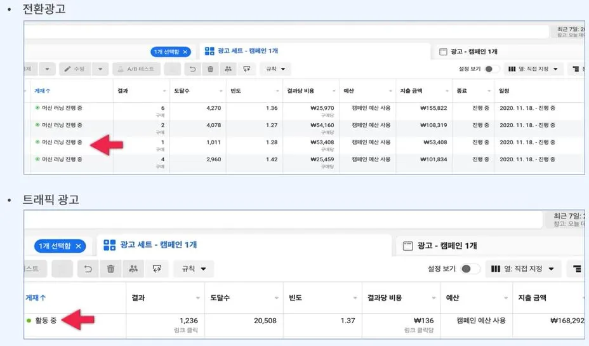Screen dimensions: 589x346
Task: Click cost per result ₩54,160
Action: 322,125
